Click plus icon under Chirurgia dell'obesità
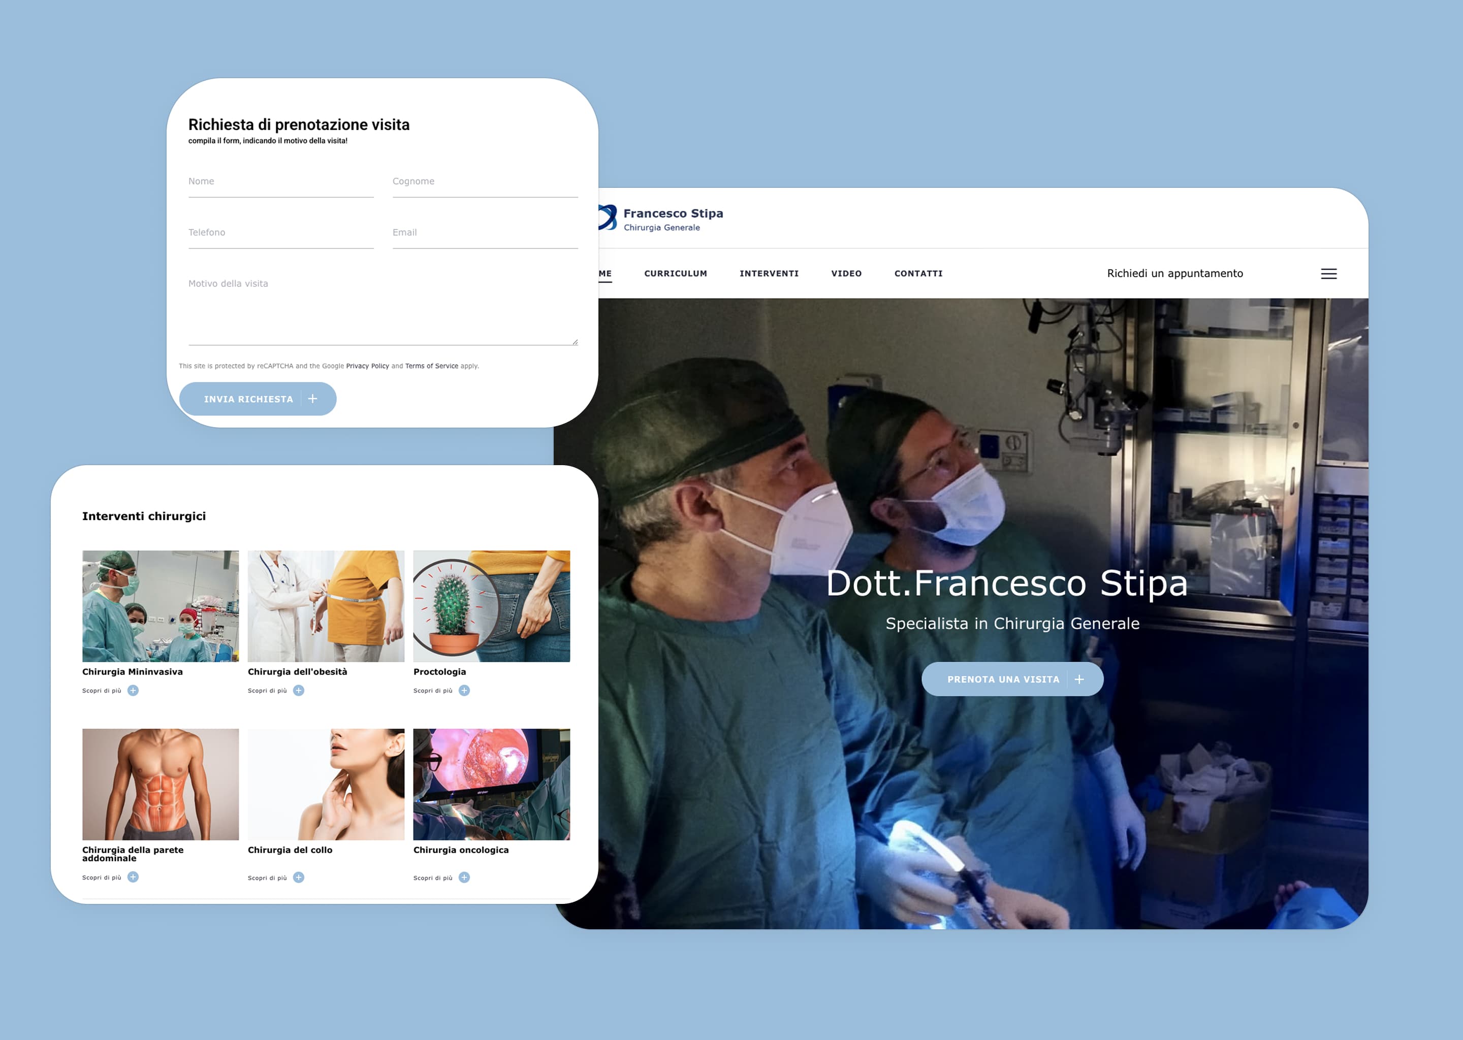1463x1040 pixels. 299,690
